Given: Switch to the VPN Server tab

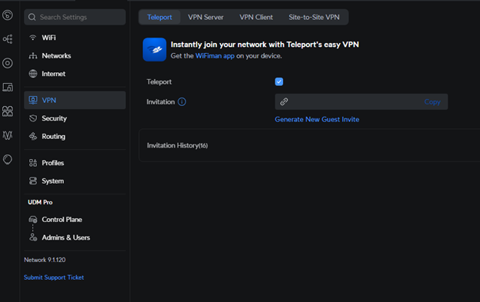Looking at the screenshot, I should pos(205,17).
